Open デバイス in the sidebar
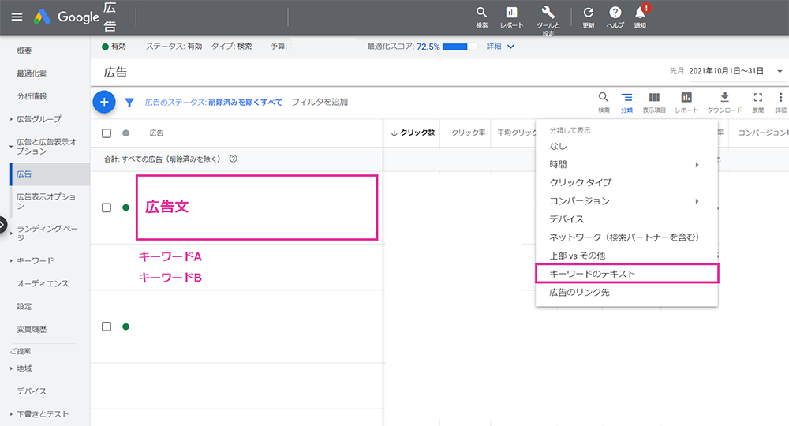The width and height of the screenshot is (789, 426). click(32, 391)
